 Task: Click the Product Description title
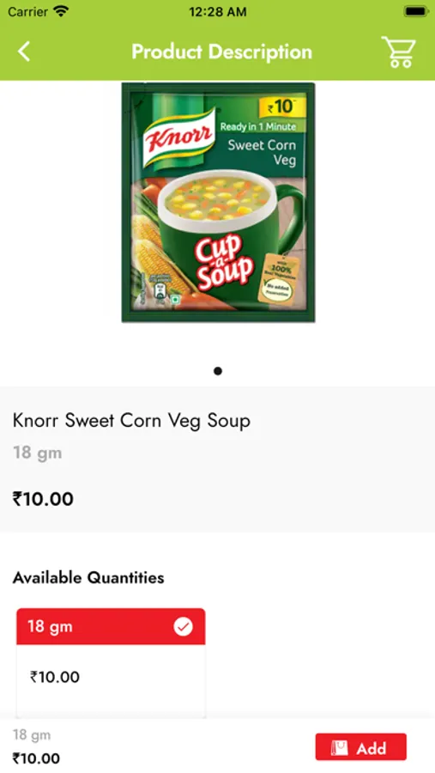click(221, 52)
